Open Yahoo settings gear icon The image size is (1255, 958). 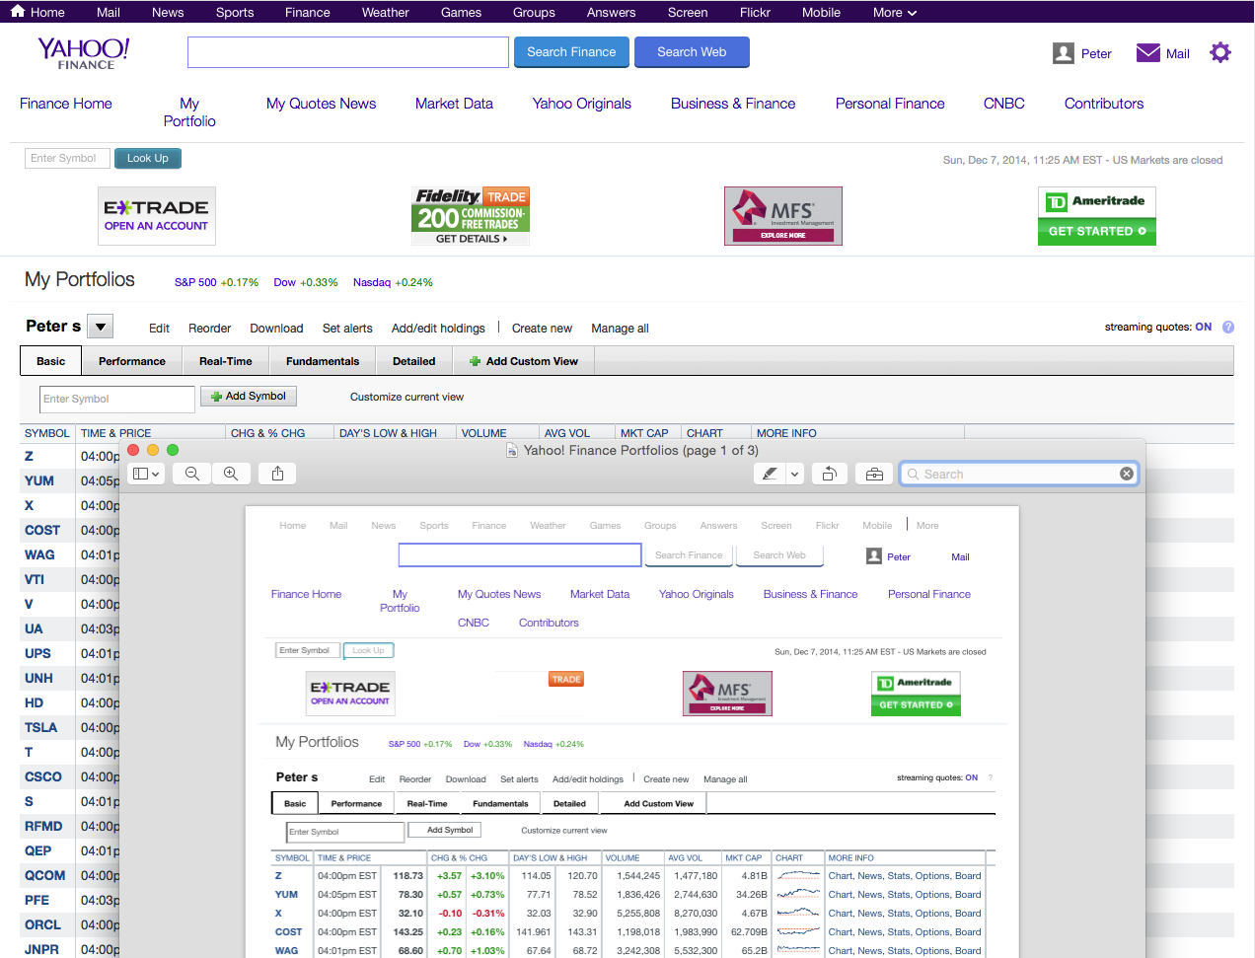(x=1220, y=53)
